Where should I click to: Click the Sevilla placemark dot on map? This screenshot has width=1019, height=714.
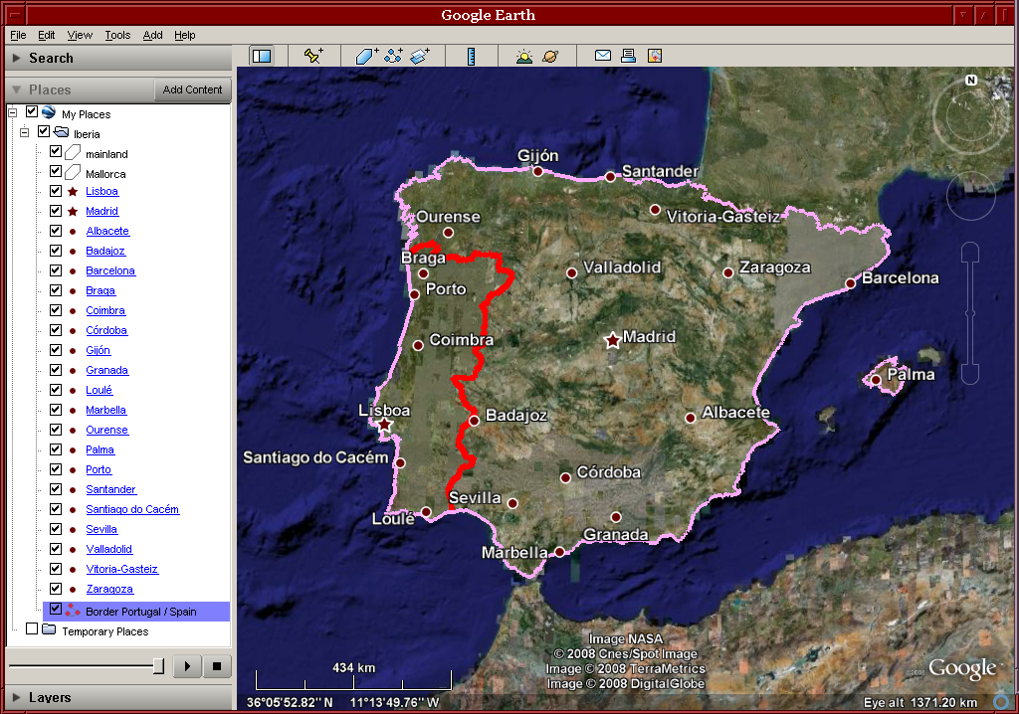pos(512,503)
